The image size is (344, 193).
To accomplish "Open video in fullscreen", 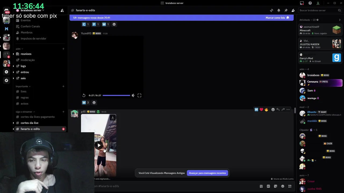I will click(x=139, y=95).
